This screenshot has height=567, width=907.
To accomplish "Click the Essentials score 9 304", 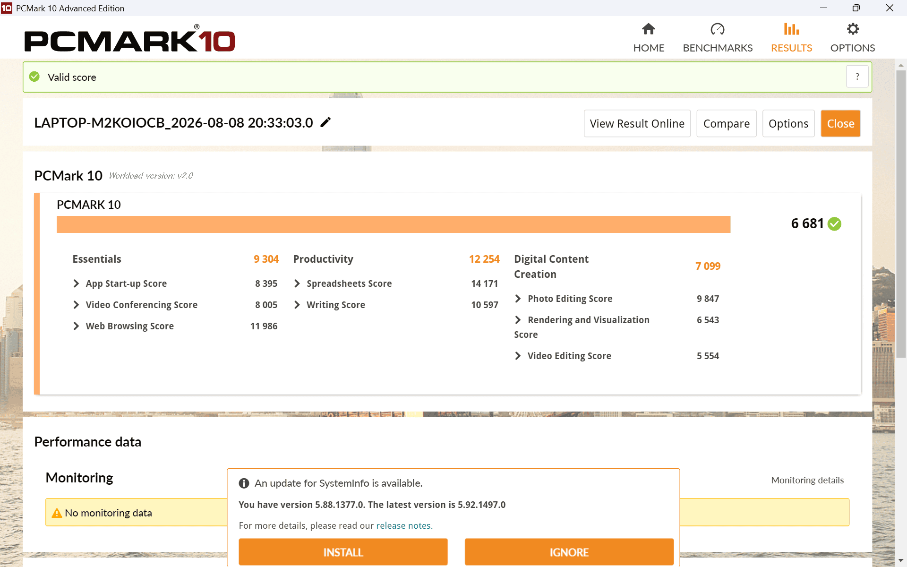I will point(266,259).
